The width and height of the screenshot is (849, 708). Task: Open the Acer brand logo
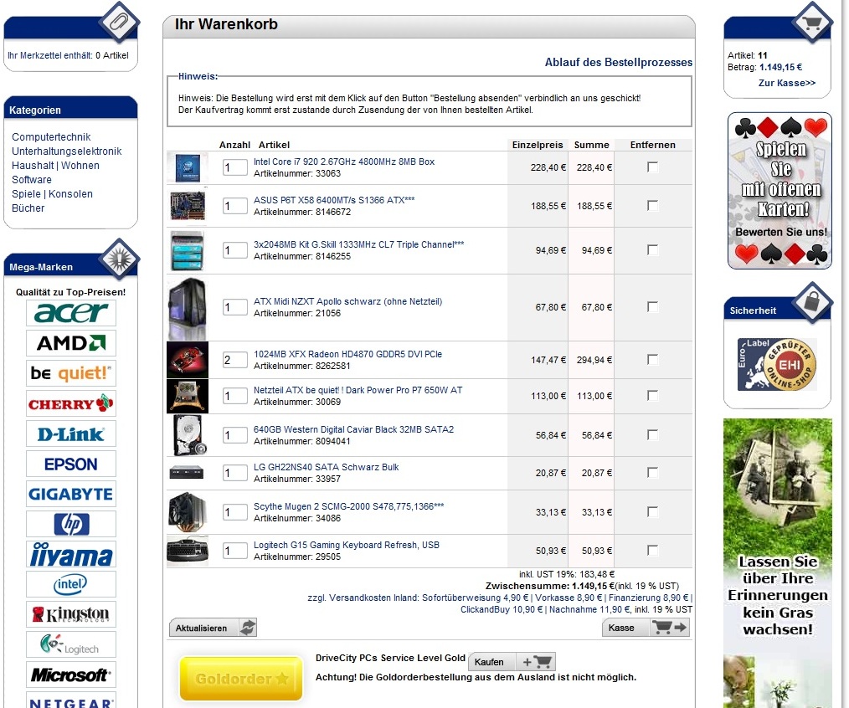point(71,313)
